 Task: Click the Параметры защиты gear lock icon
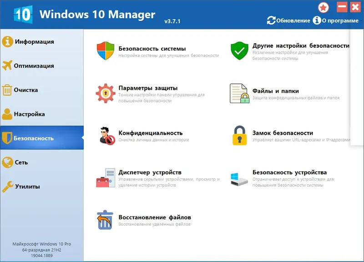click(106, 93)
